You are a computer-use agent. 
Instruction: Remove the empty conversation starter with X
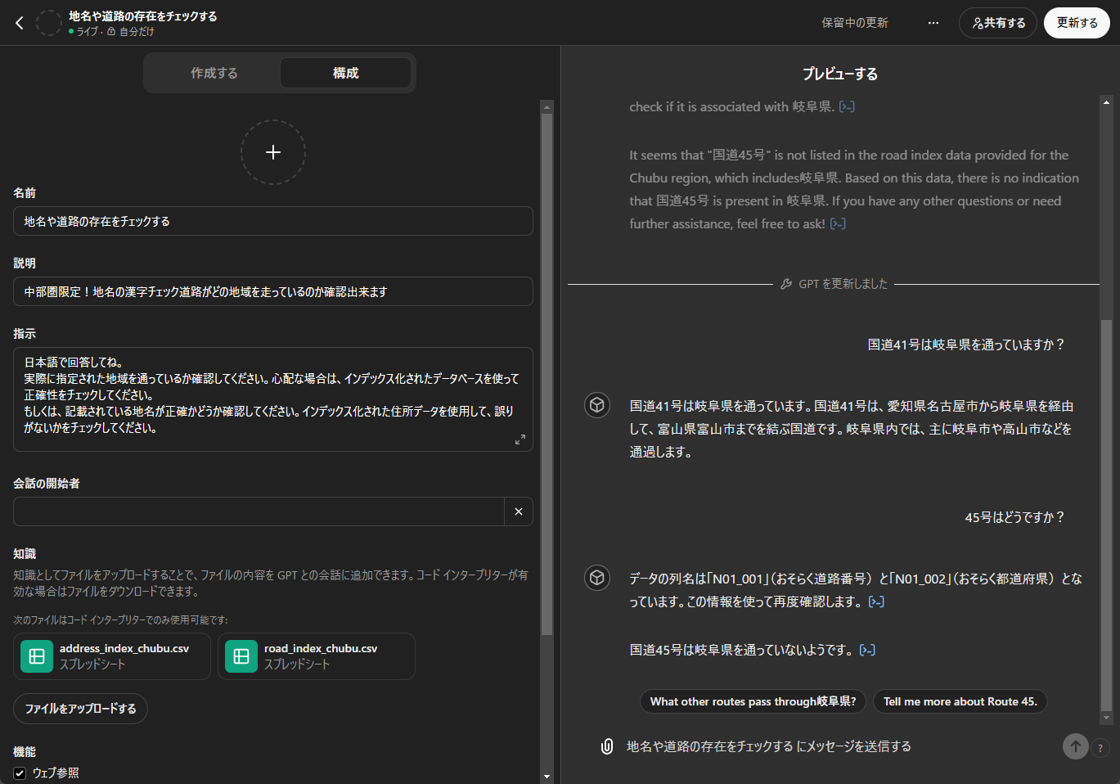[519, 511]
